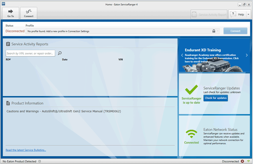Click the green Wi-Fi network status icon

(191, 134)
